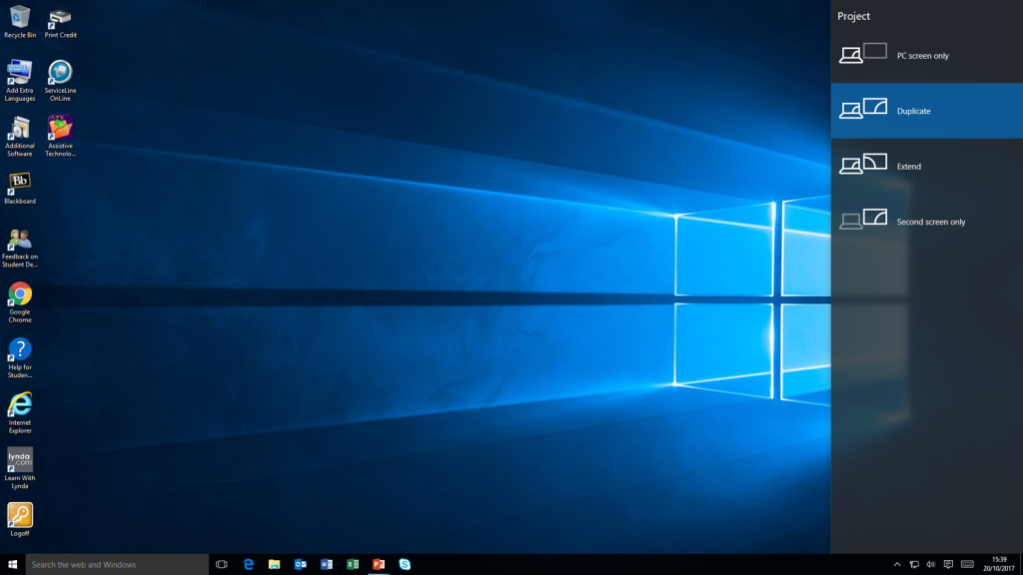Open Help for Students from the desktop
Screen dimensions: 1023x575
coord(20,352)
